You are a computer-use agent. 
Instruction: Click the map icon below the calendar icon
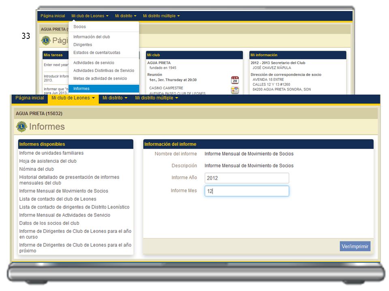tap(235, 90)
